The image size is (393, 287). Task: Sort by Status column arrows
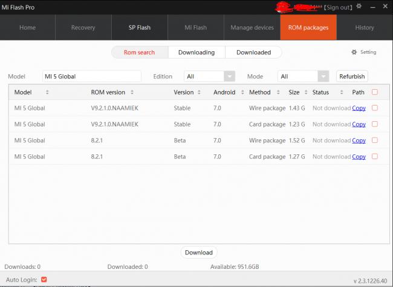point(342,92)
